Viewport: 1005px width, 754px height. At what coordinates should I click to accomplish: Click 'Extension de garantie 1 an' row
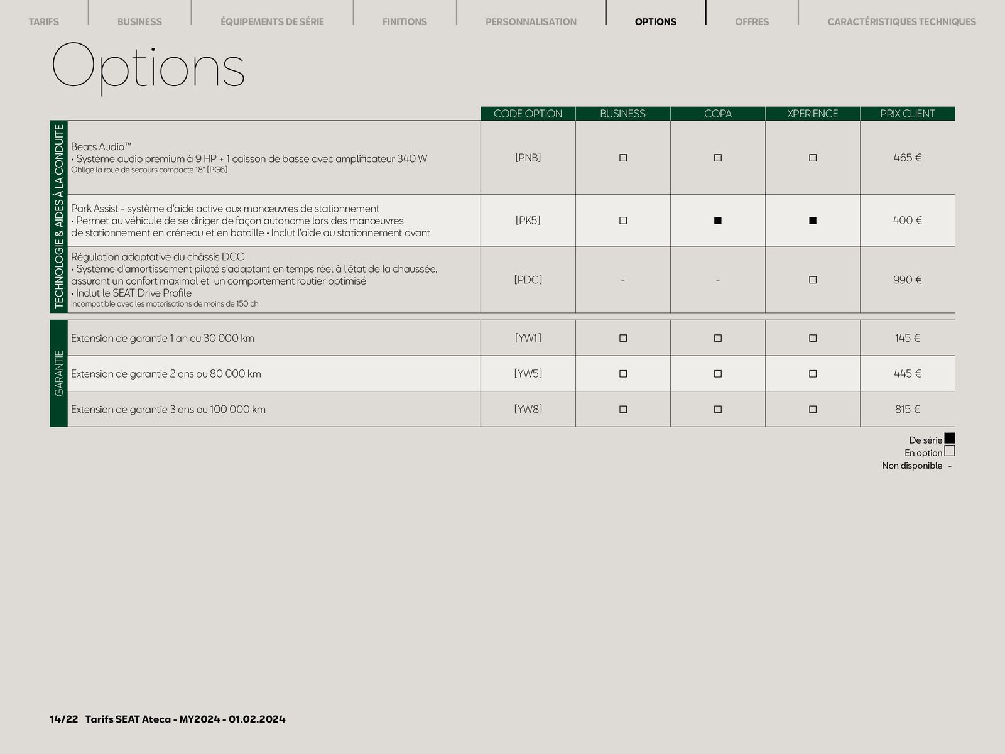(274, 338)
